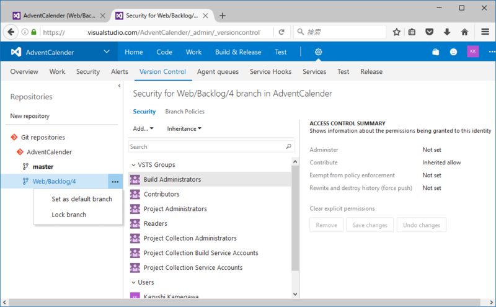The width and height of the screenshot is (496, 307).
Task: Switch to the Security admin tab
Action: point(88,71)
